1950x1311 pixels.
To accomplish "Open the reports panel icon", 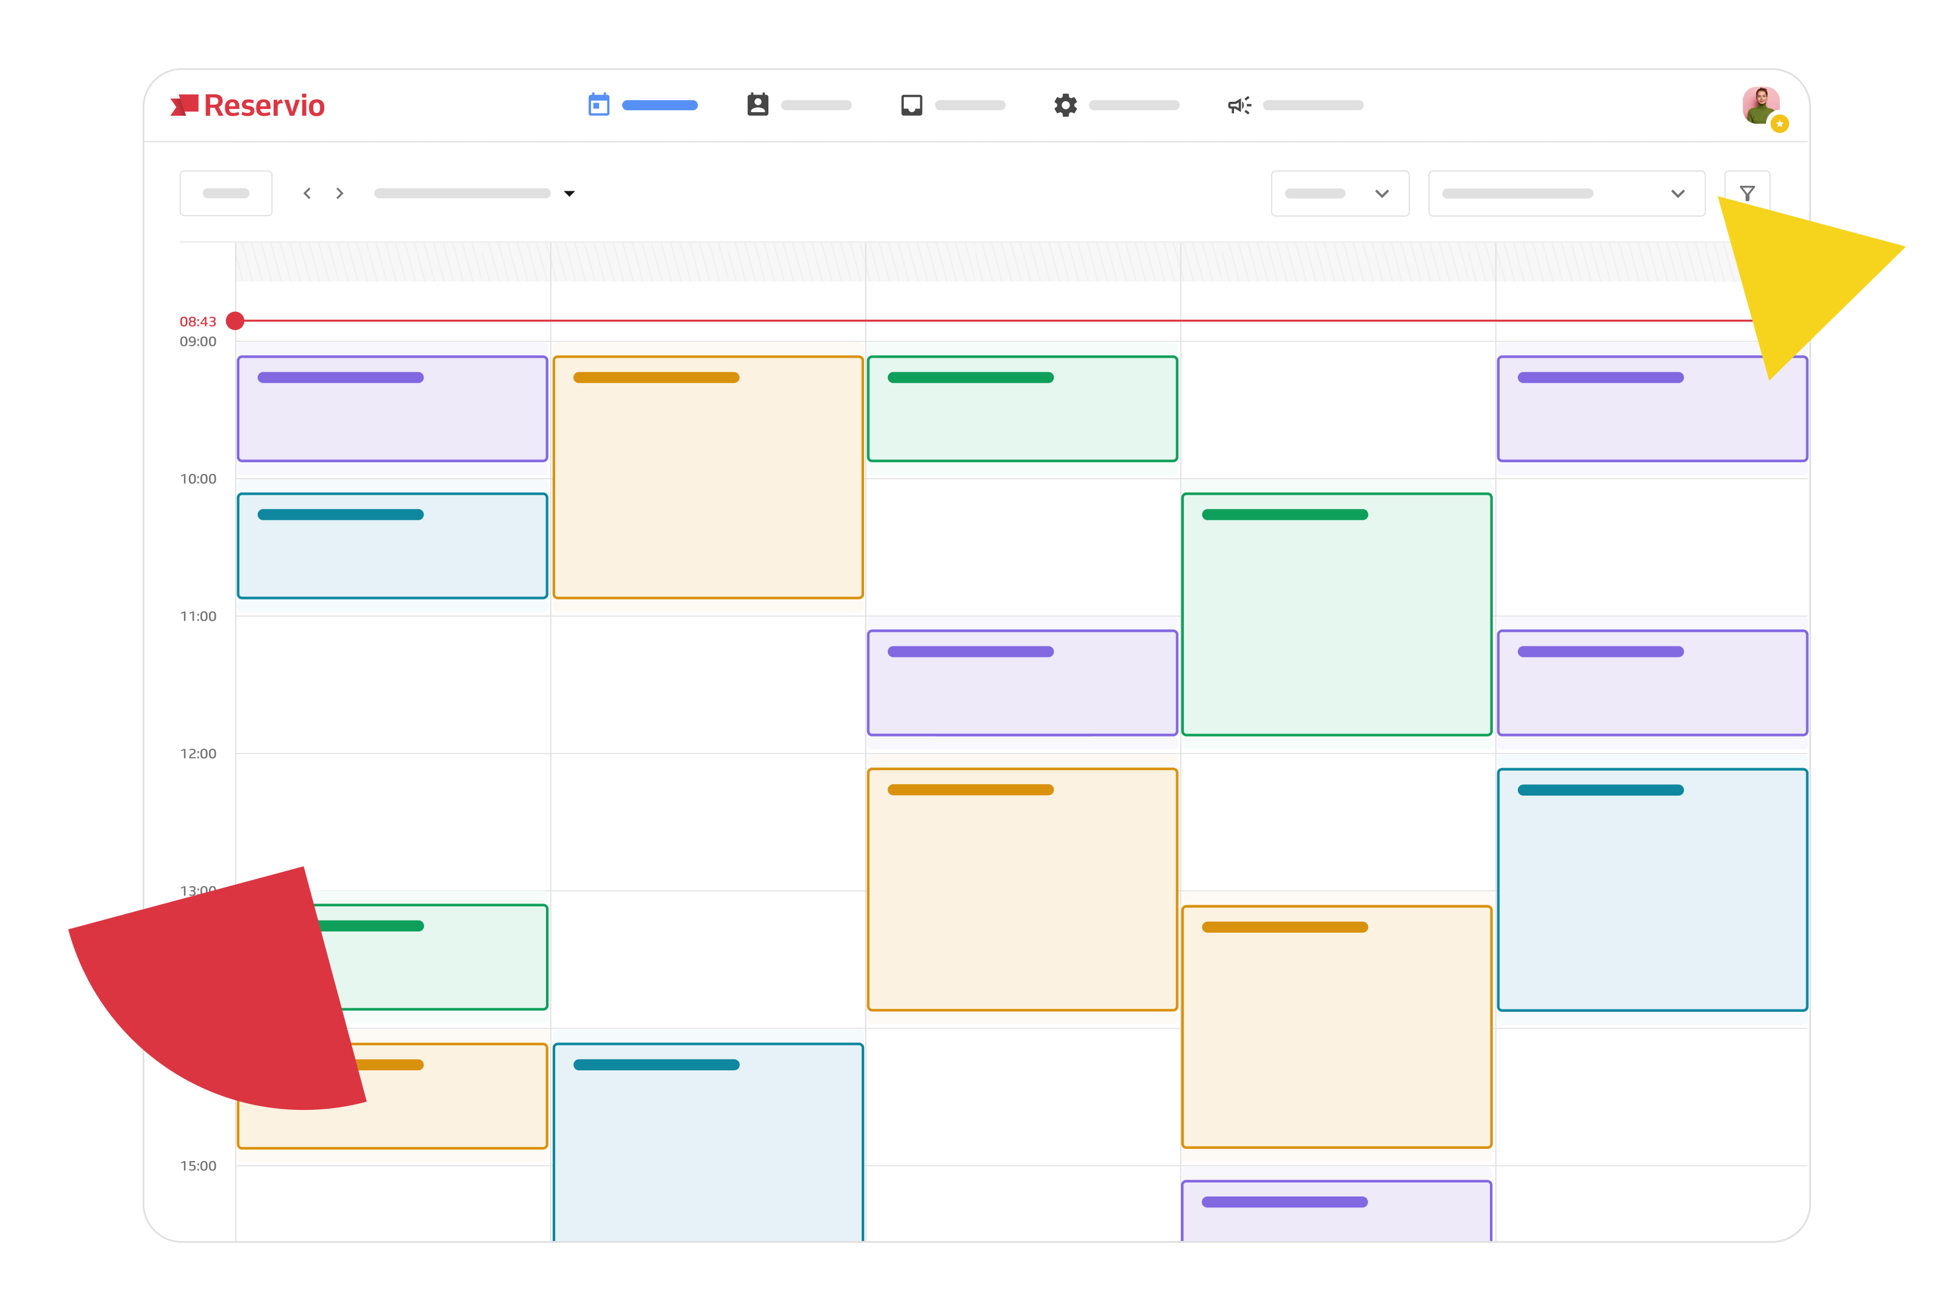I will point(912,105).
